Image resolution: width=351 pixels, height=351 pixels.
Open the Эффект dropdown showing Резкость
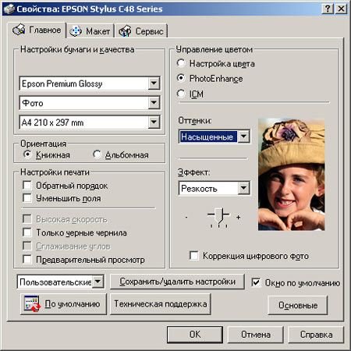243,188
